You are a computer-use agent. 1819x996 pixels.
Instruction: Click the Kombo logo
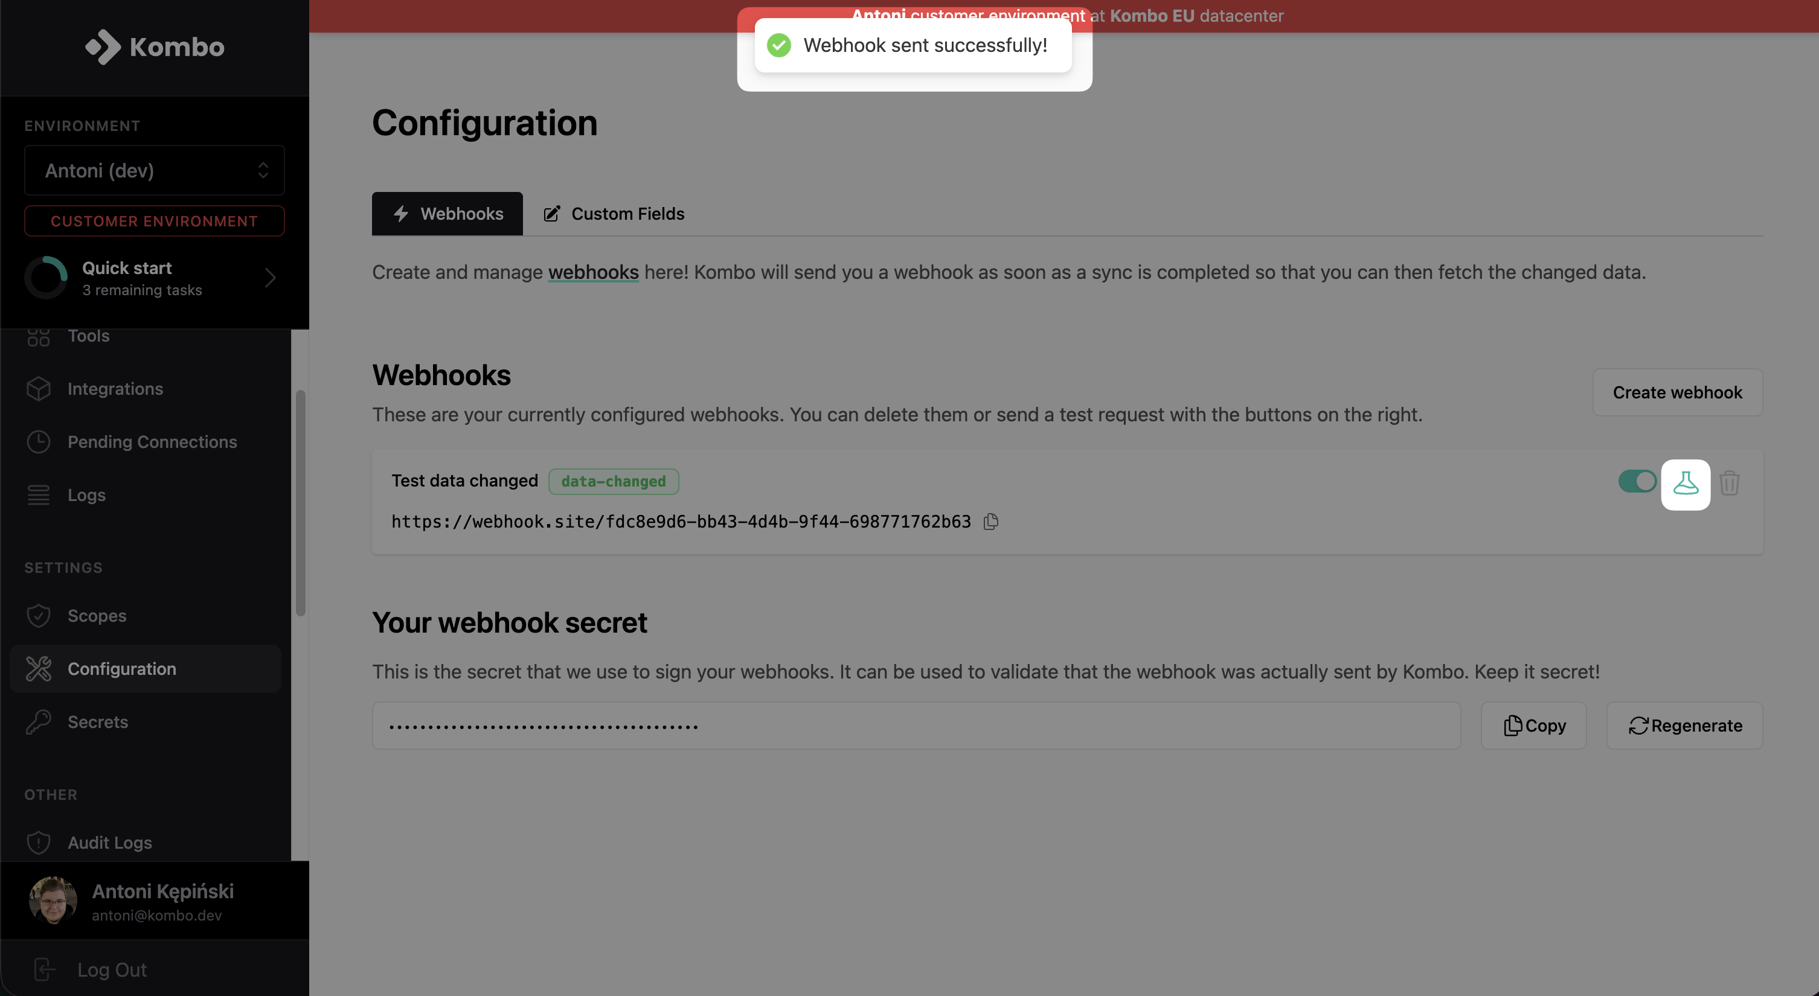[154, 47]
